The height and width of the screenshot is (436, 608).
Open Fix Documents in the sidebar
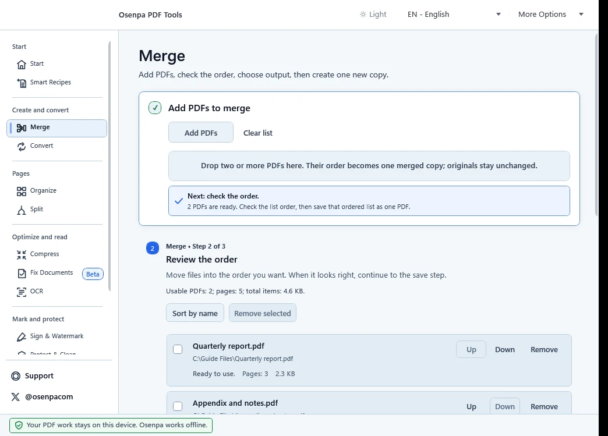(x=52, y=273)
